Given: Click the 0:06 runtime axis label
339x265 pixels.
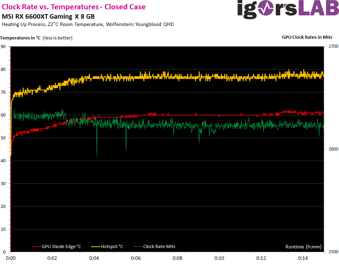Looking at the screenshot, I should point(136,258).
